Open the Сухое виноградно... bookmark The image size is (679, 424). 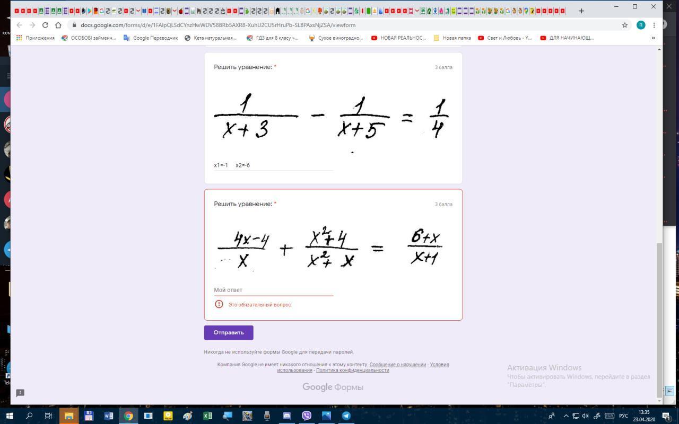(335, 38)
